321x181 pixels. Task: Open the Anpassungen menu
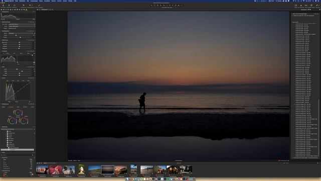(x=34, y=1)
